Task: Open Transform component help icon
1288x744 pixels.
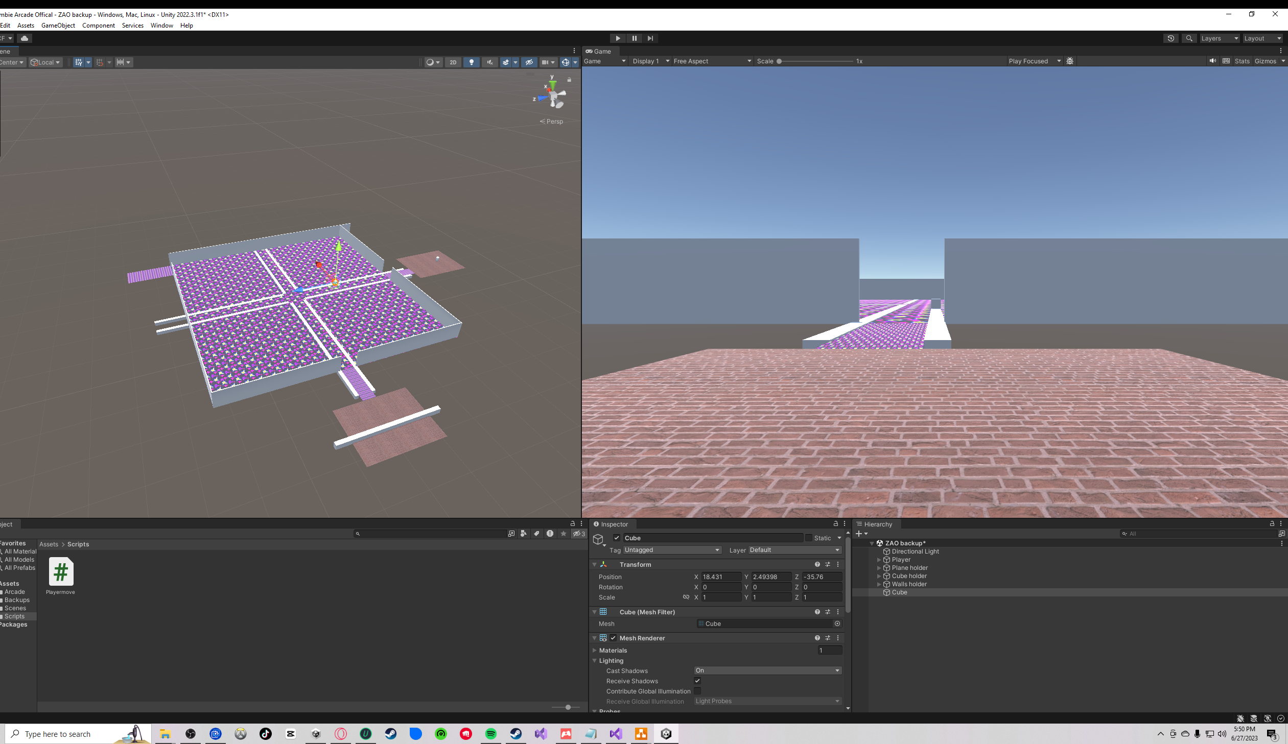Action: pyautogui.click(x=817, y=565)
